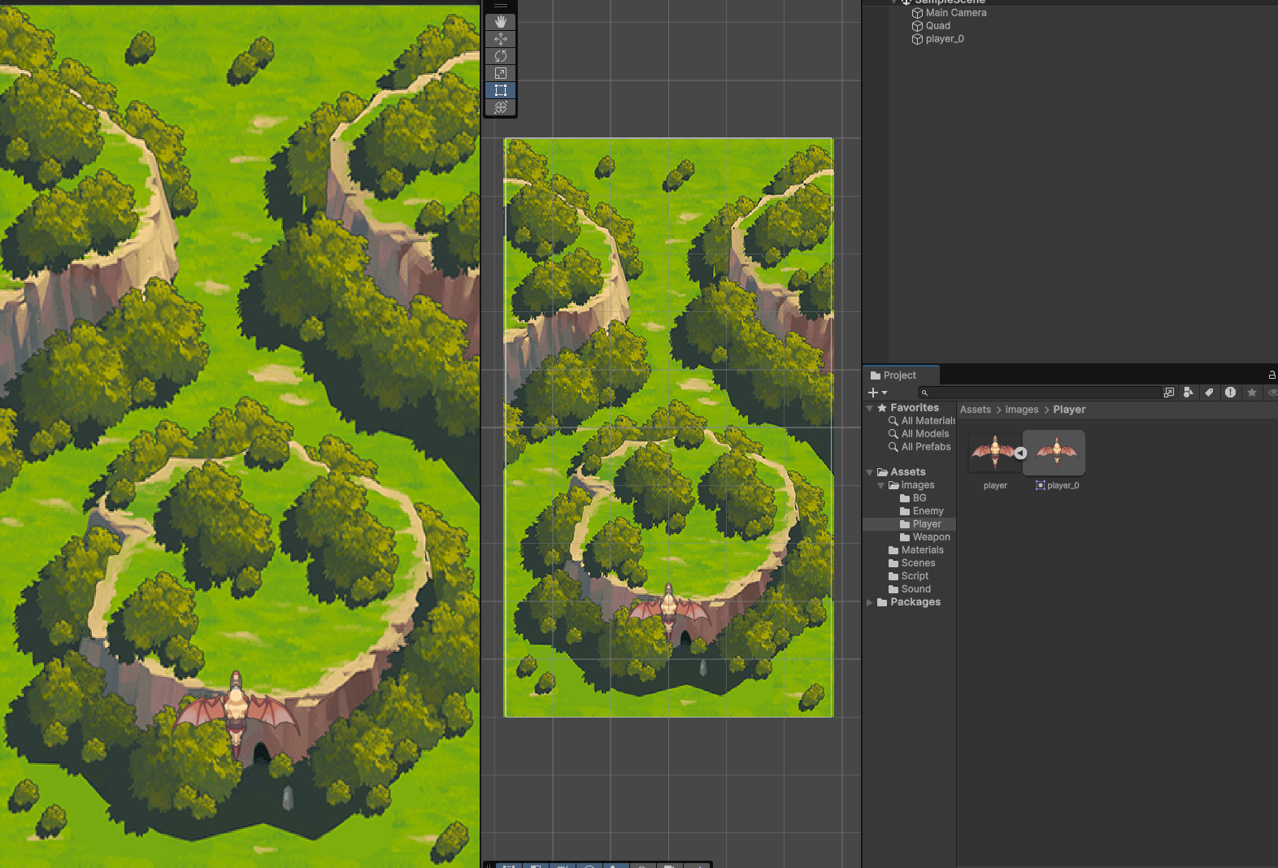Click the player asset file name
This screenshot has height=868, width=1278.
[x=995, y=485]
